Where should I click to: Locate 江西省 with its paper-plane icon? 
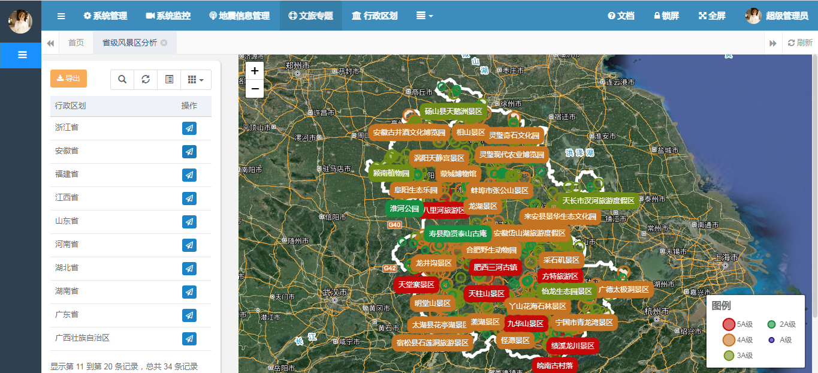189,198
